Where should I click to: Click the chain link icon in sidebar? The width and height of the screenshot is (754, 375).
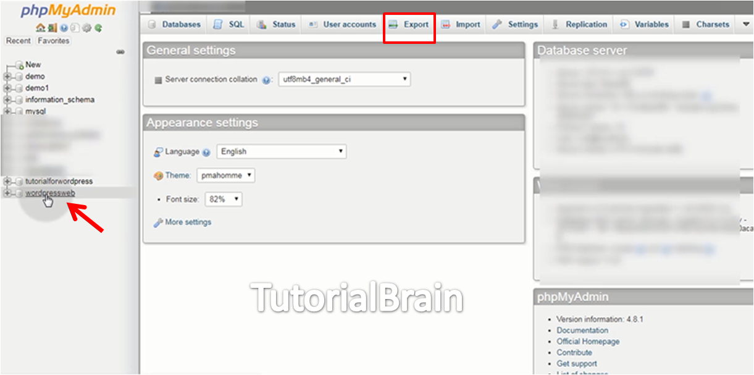pyautogui.click(x=120, y=52)
